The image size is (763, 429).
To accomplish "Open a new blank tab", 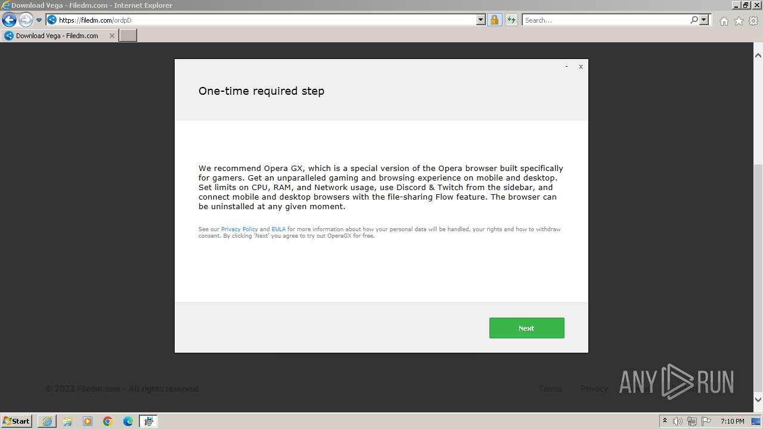I will pos(128,36).
